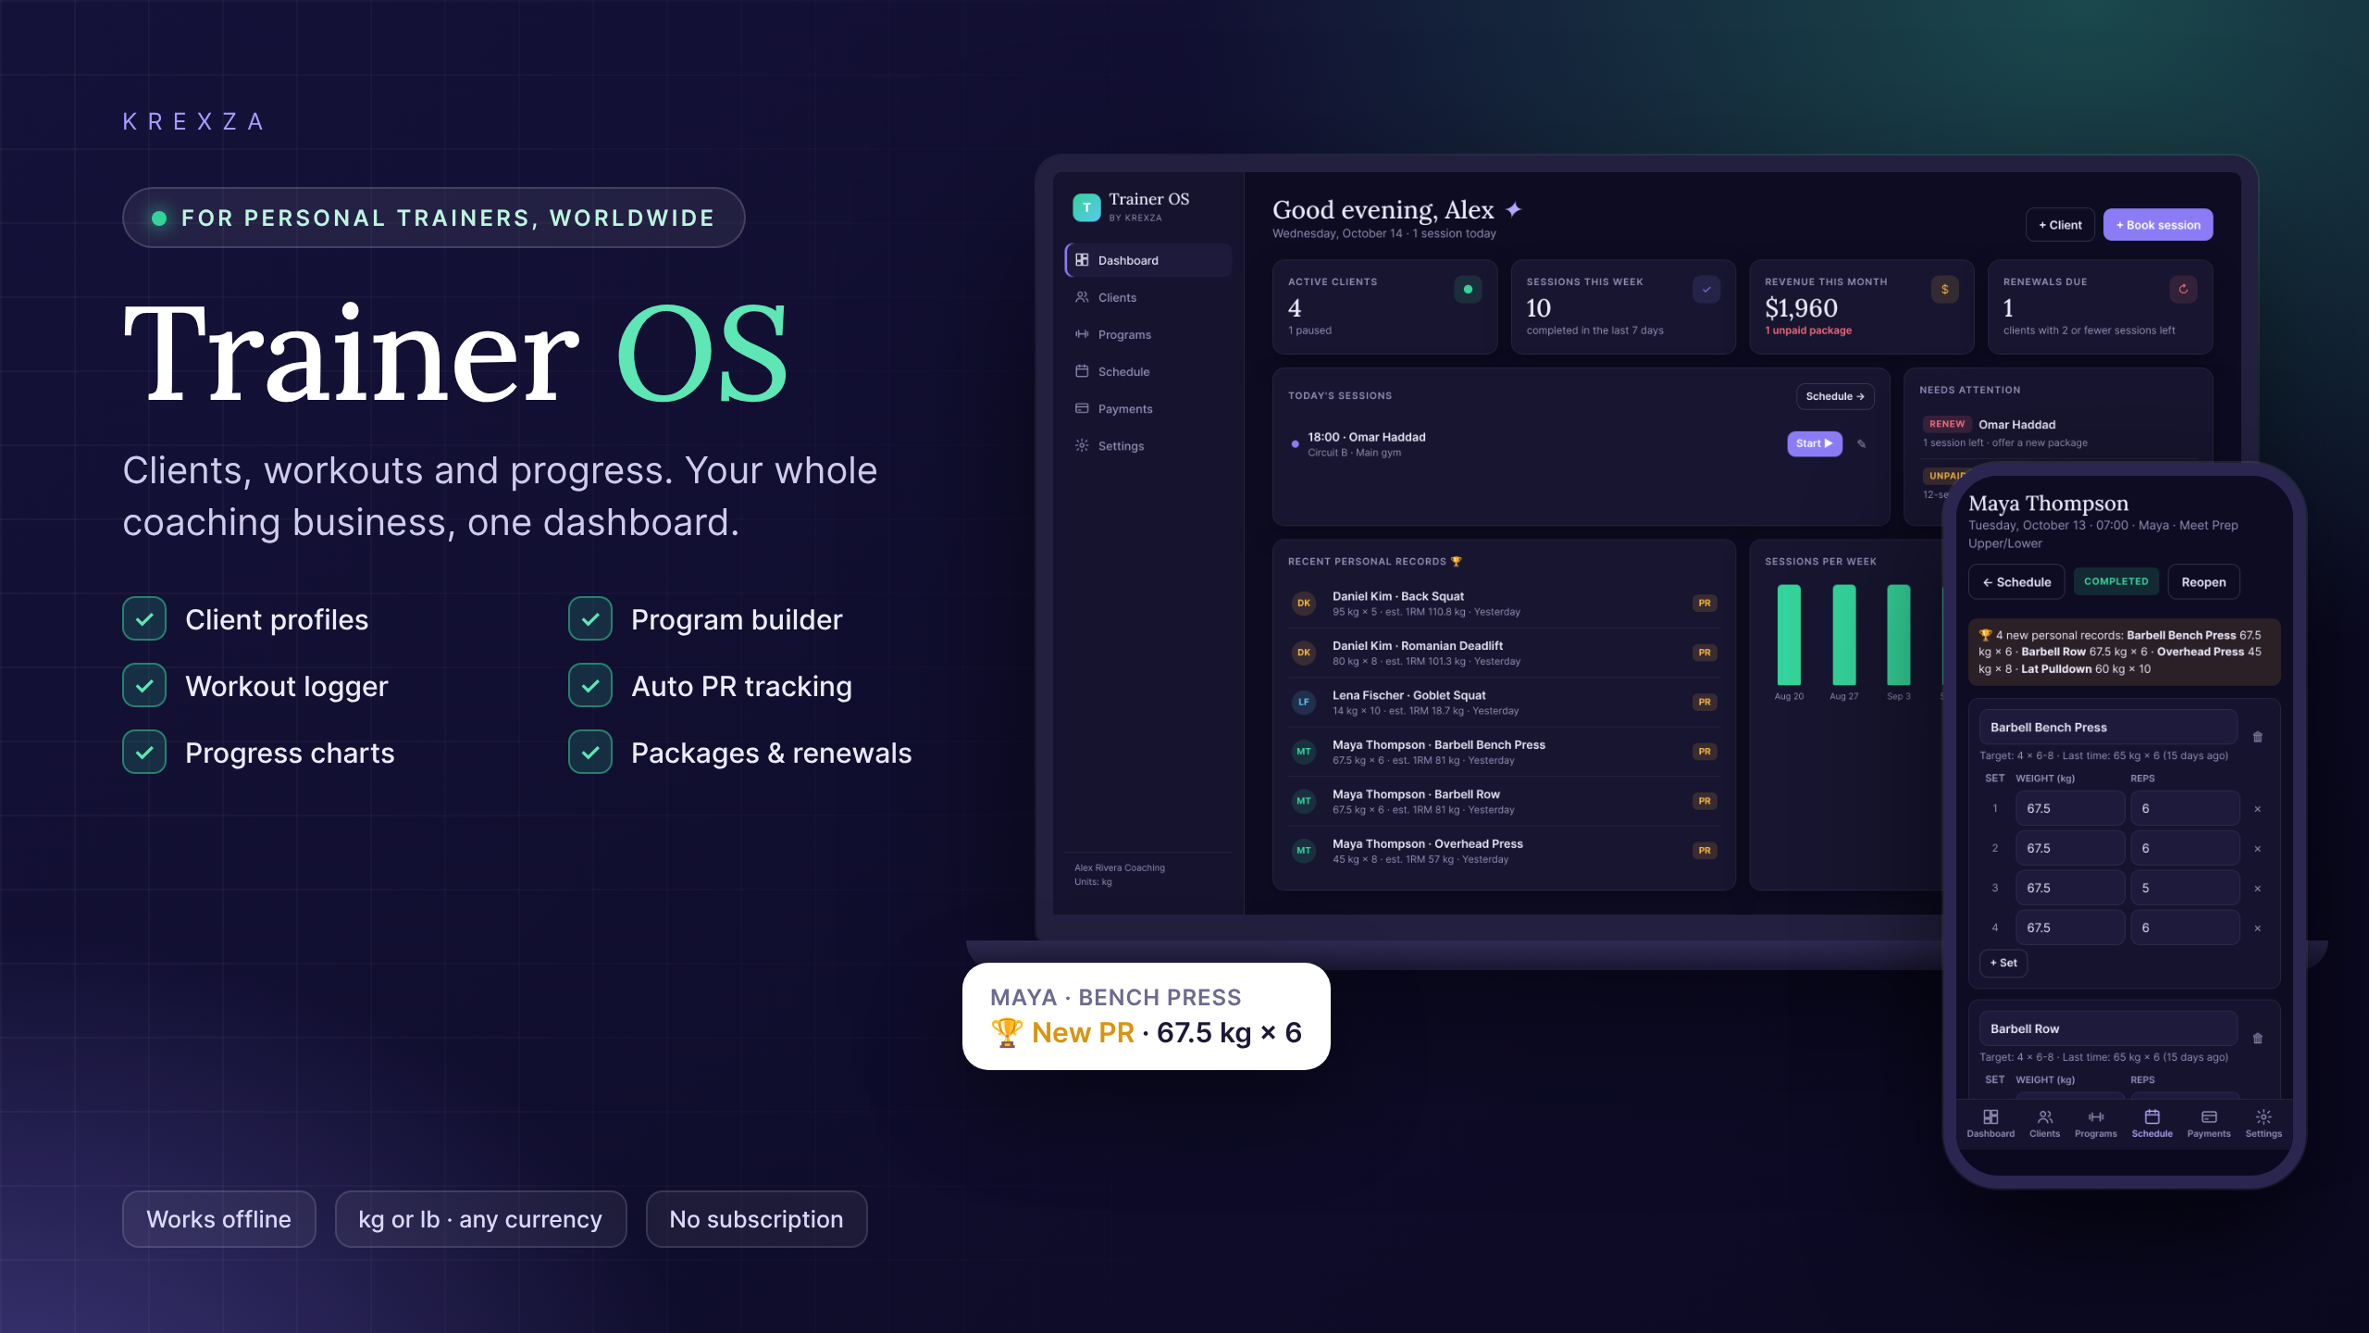Open Dashboard in the desktop sidebar
This screenshot has width=2369, height=1333.
[x=1147, y=260]
